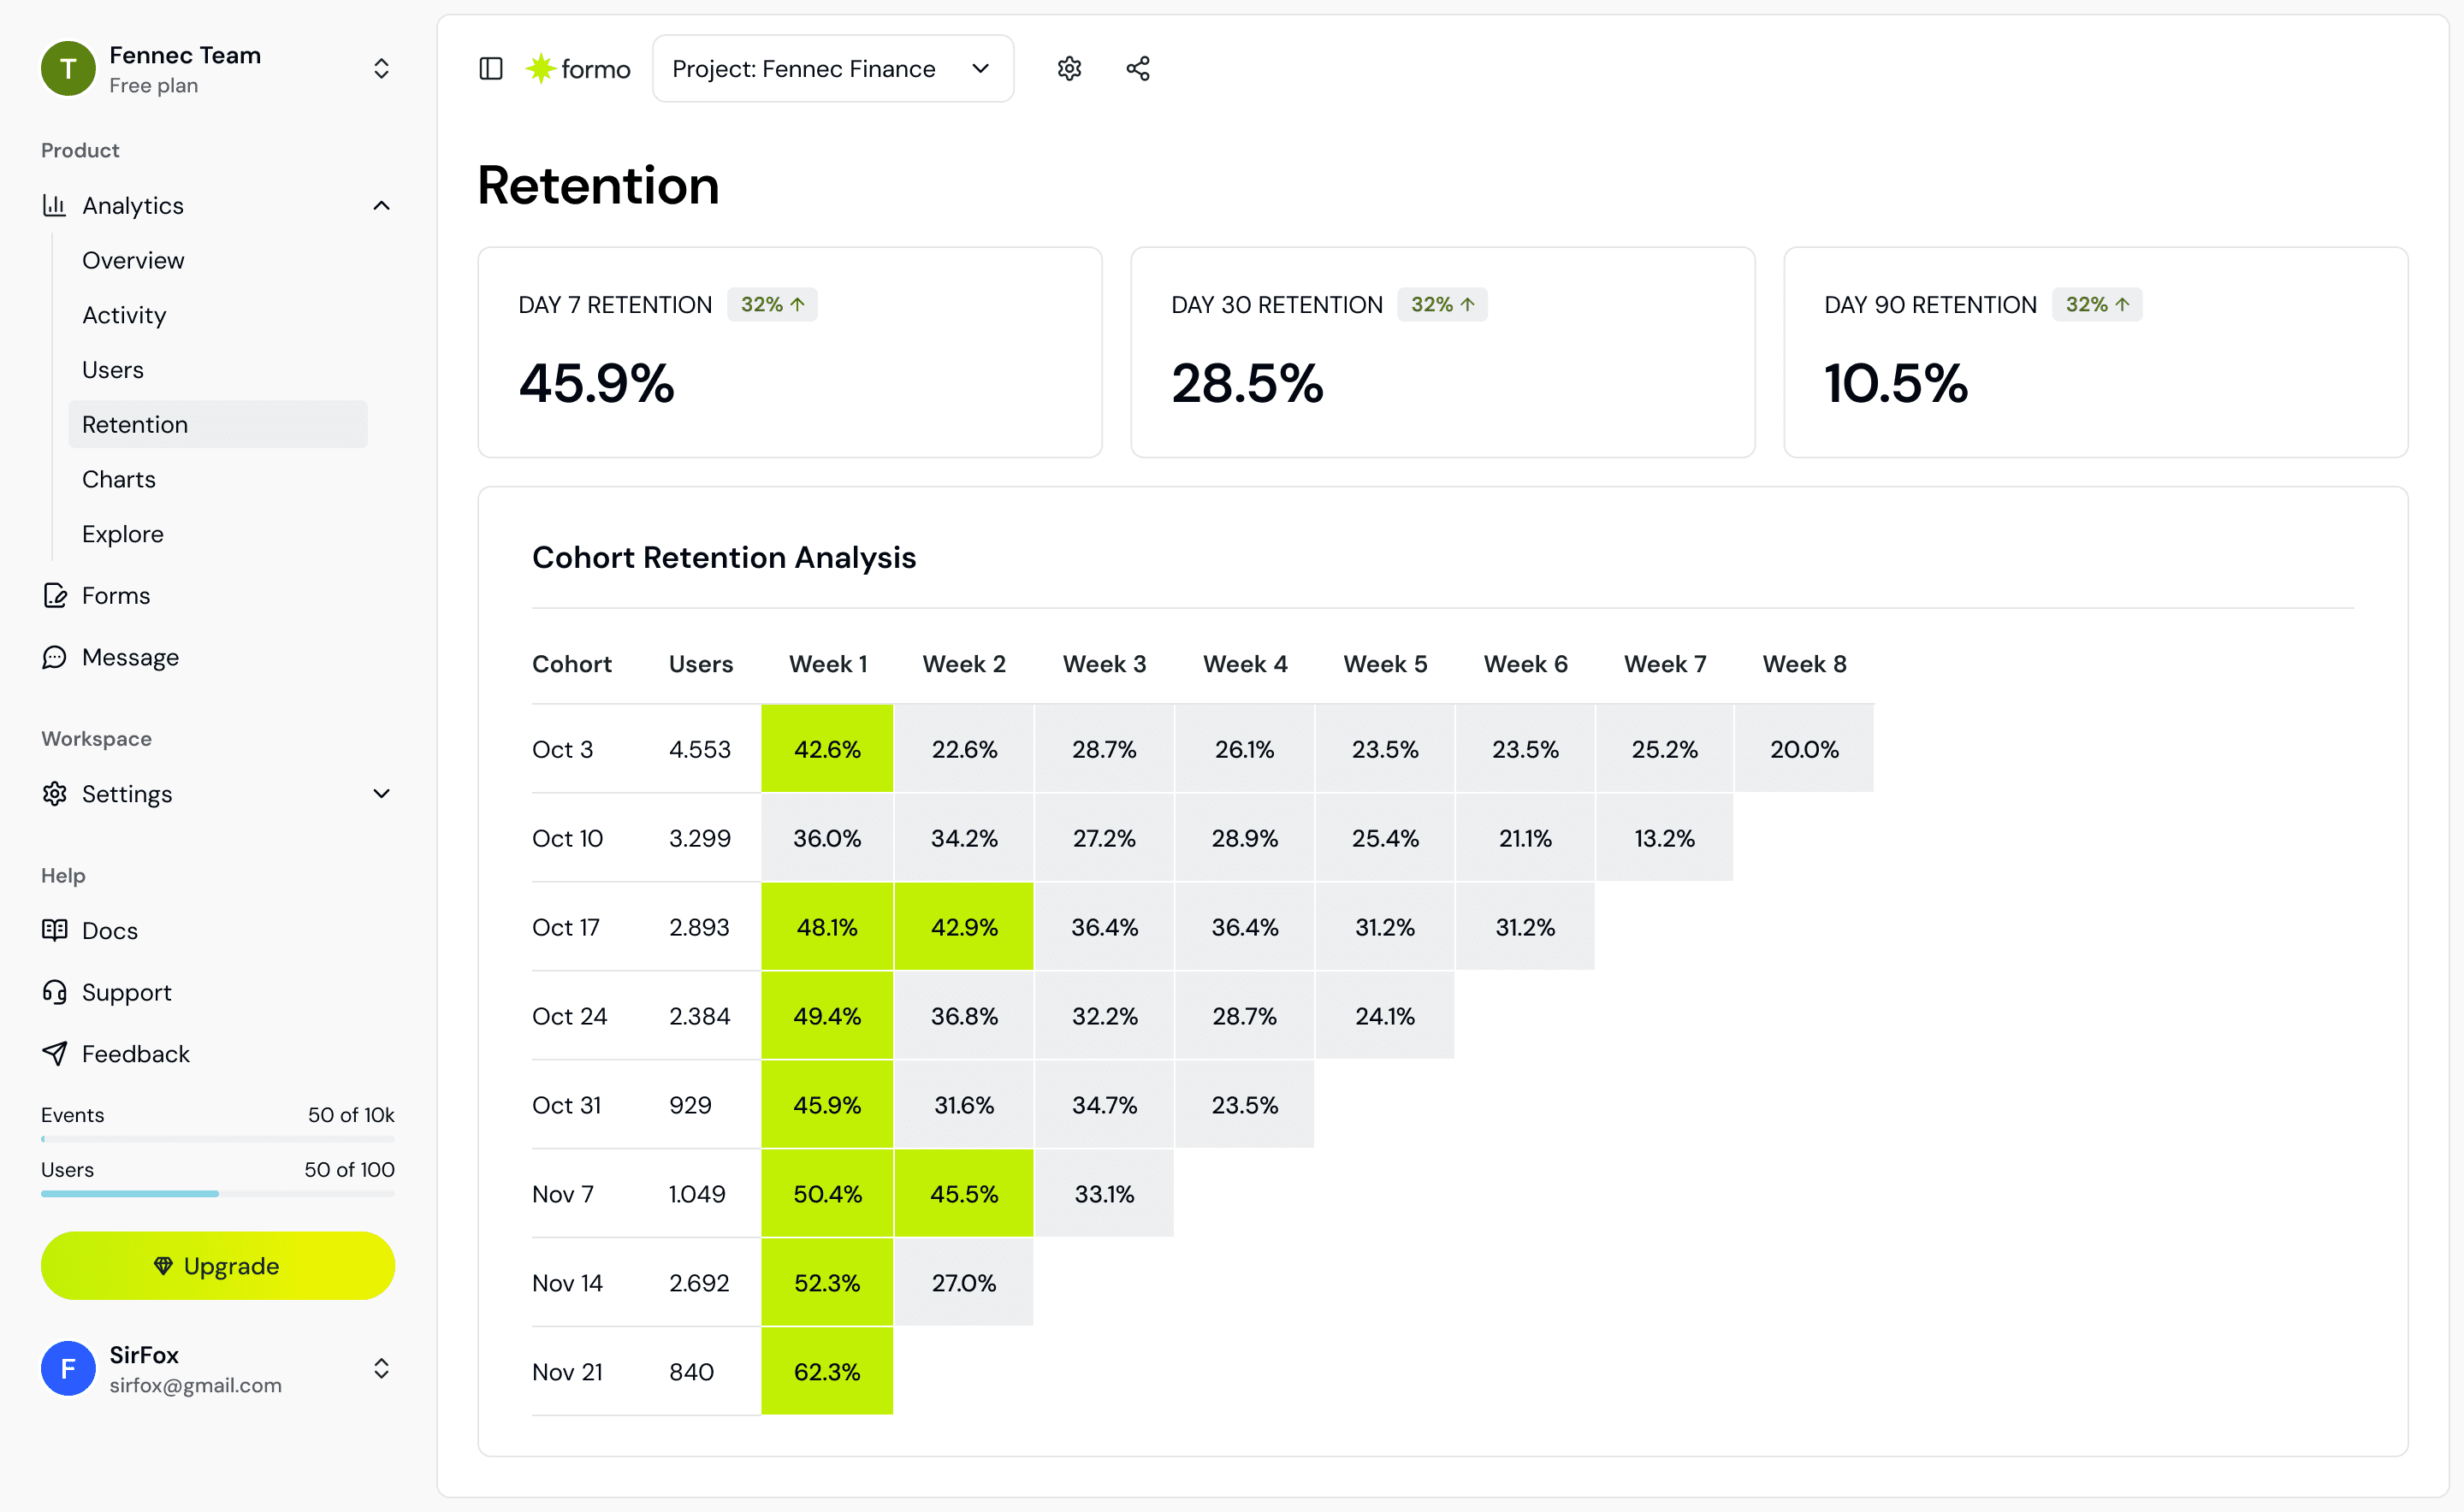Open project settings gear icon
The width and height of the screenshot is (2464, 1512).
[x=1069, y=68]
